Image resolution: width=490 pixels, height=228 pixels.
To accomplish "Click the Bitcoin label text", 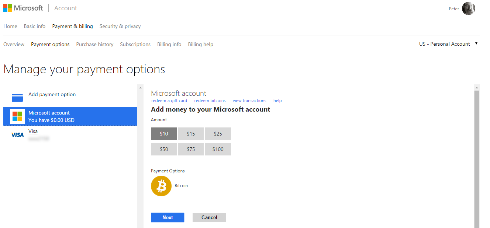I will tap(181, 186).
